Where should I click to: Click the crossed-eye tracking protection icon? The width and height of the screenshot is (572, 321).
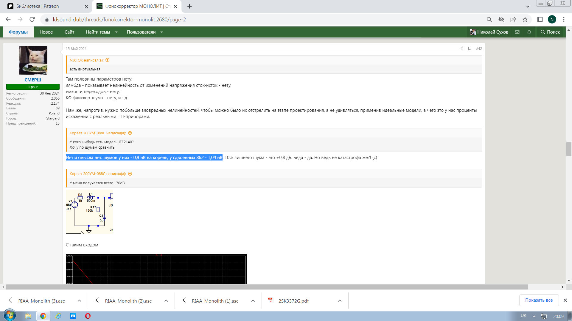click(501, 20)
